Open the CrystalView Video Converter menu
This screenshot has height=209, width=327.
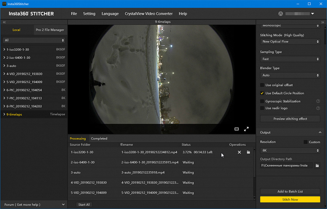coord(148,13)
